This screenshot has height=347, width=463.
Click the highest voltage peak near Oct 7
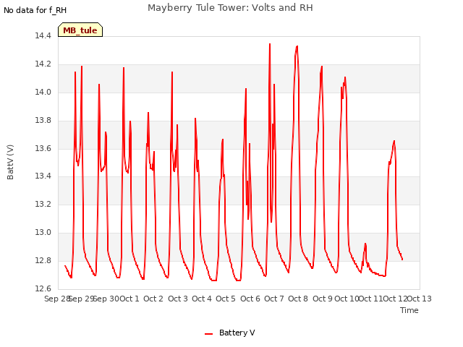[x=270, y=44]
